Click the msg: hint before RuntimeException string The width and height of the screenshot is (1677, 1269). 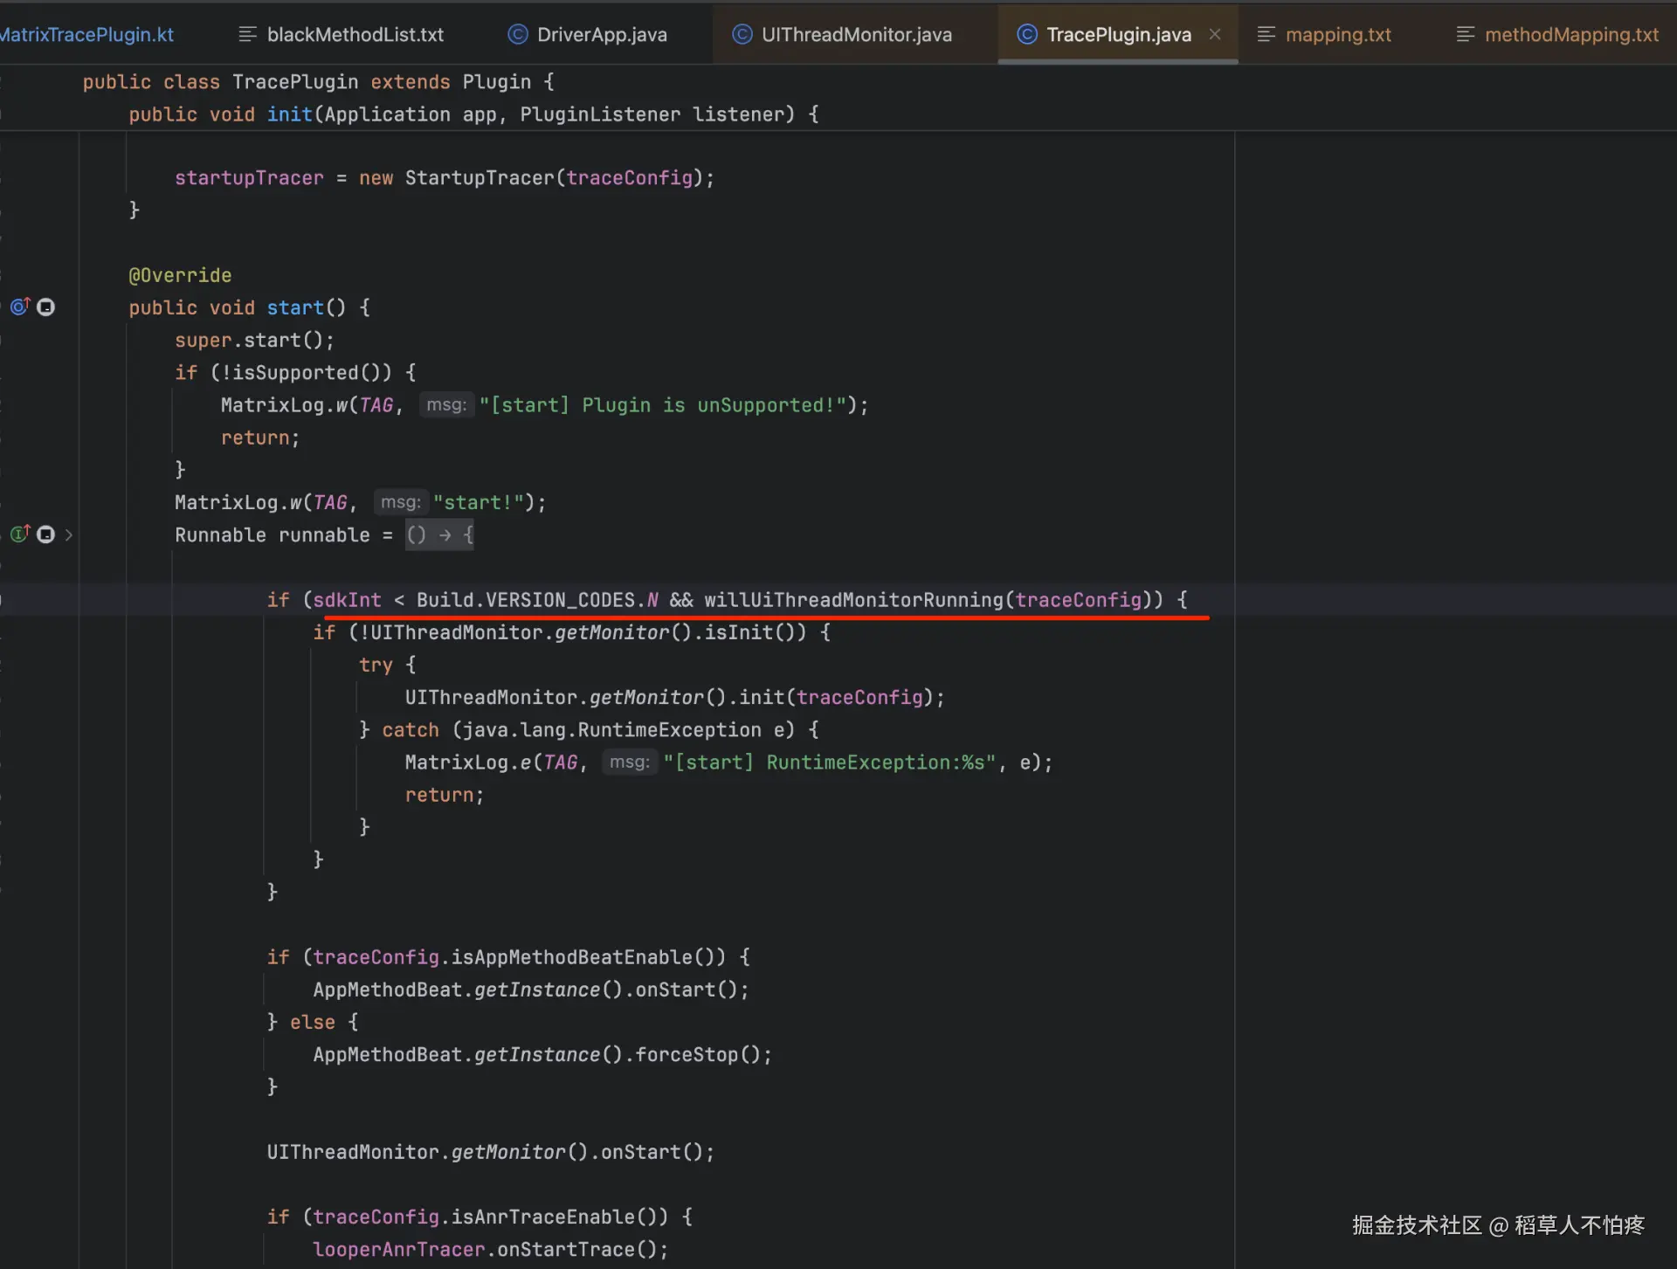(629, 762)
